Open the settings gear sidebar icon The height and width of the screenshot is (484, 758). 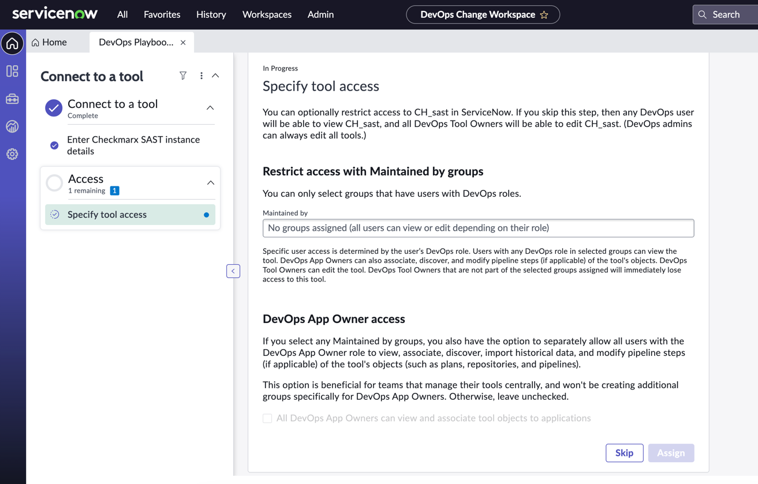point(12,154)
